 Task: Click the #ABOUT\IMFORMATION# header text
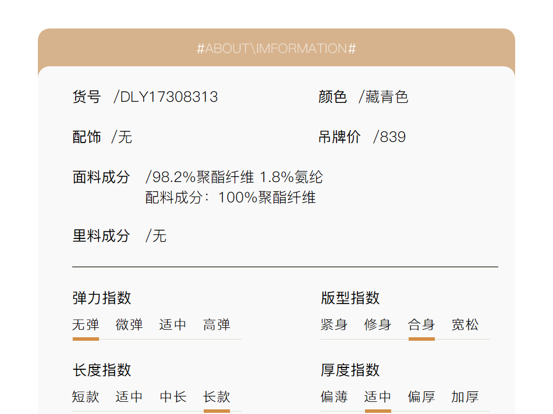point(276,49)
